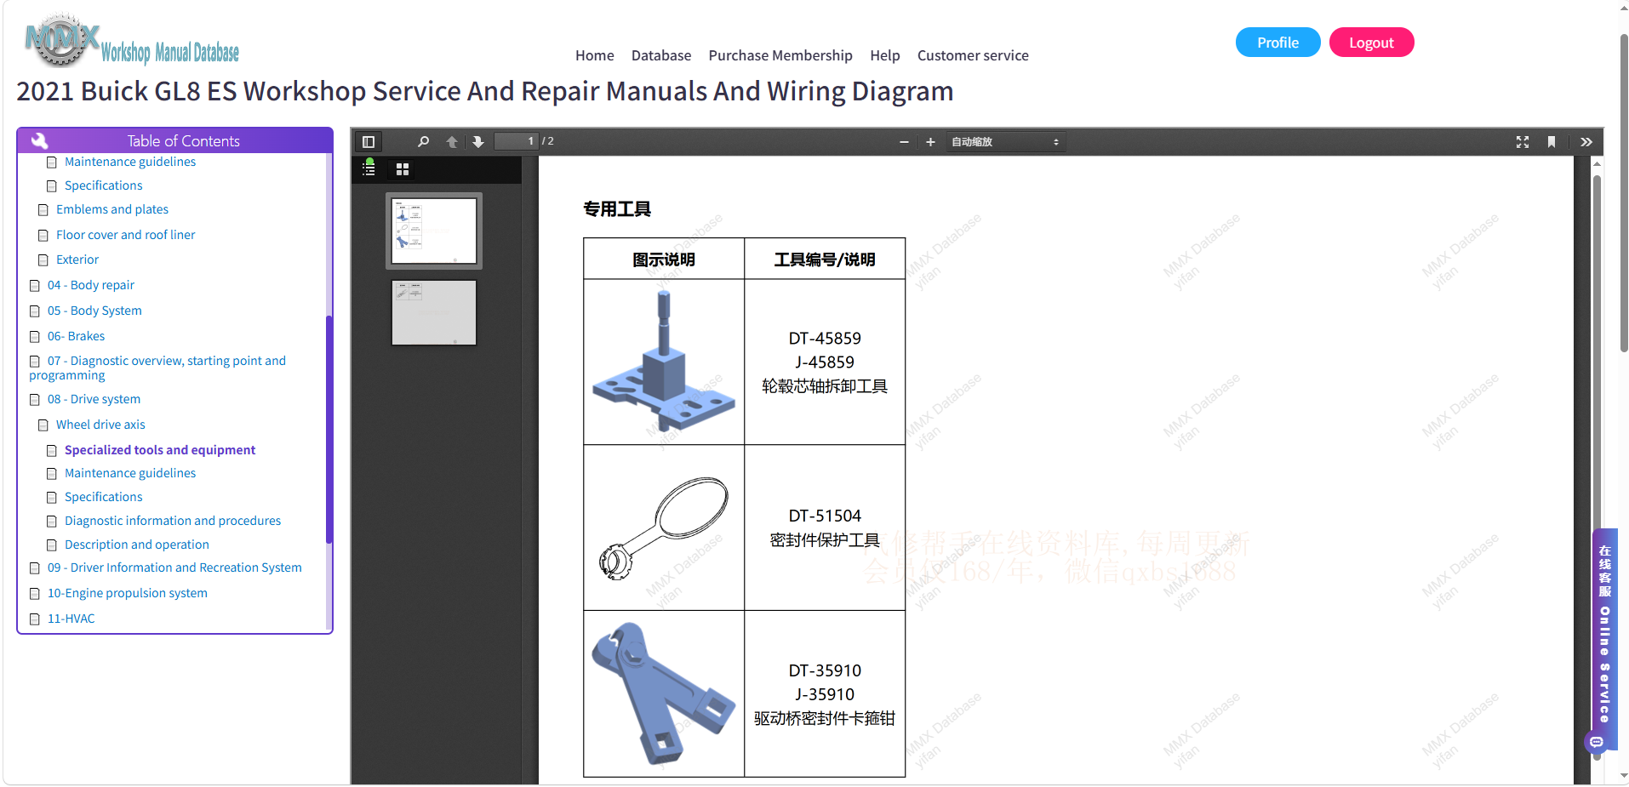The width and height of the screenshot is (1629, 787).
Task: Open Customer service page
Action: (973, 55)
